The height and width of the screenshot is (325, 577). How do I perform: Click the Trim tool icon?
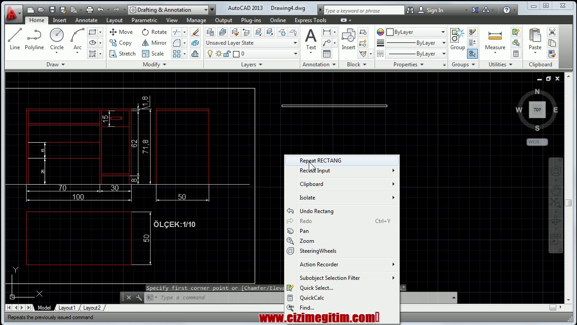[x=177, y=32]
